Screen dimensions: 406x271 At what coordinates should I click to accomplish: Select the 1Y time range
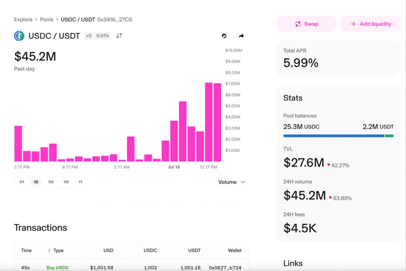point(80,182)
